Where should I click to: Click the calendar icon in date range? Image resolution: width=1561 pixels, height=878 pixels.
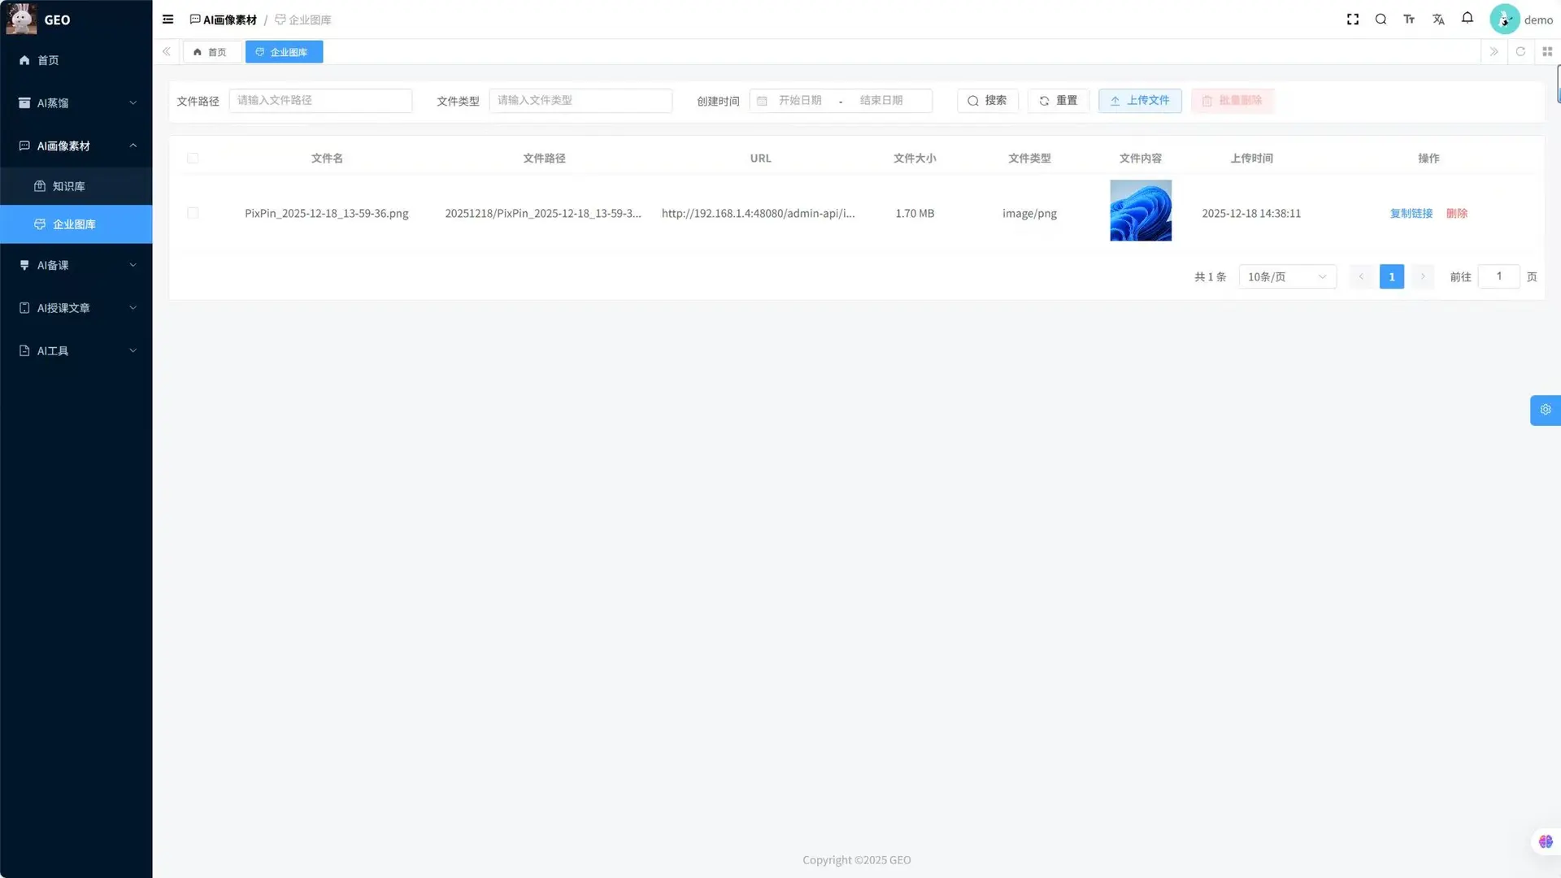[x=762, y=101]
